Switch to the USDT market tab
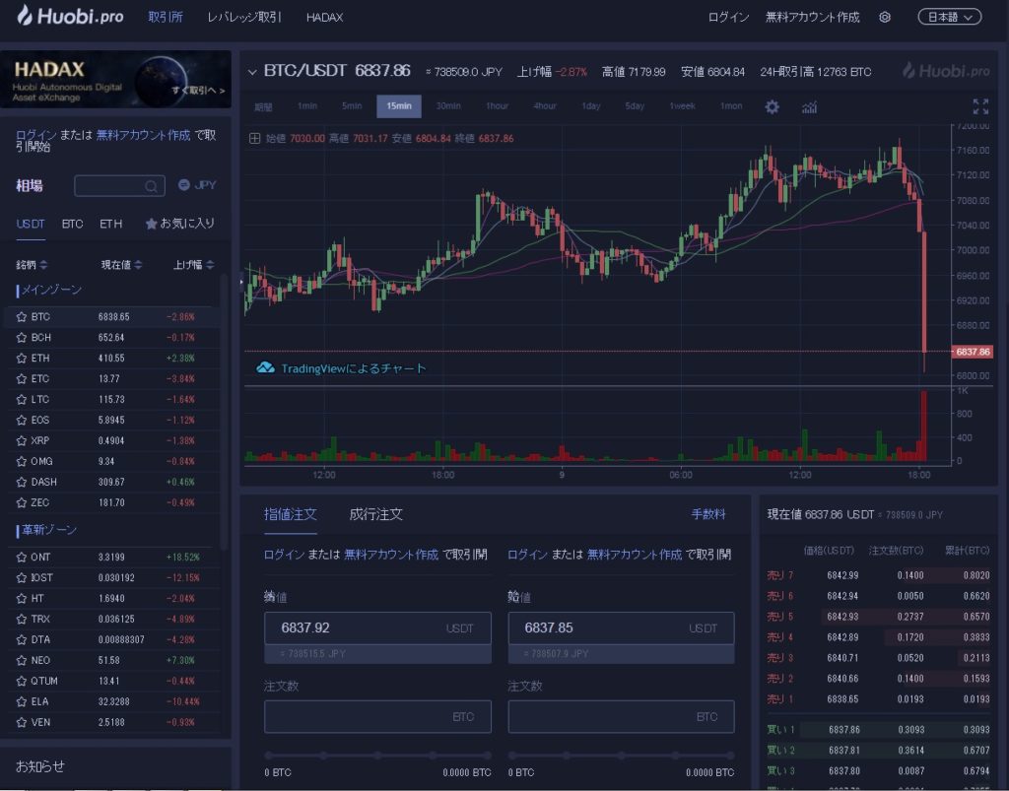 click(x=31, y=224)
